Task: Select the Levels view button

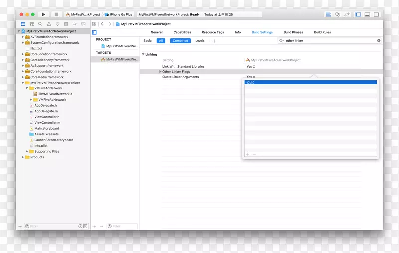Action: pyautogui.click(x=199, y=41)
